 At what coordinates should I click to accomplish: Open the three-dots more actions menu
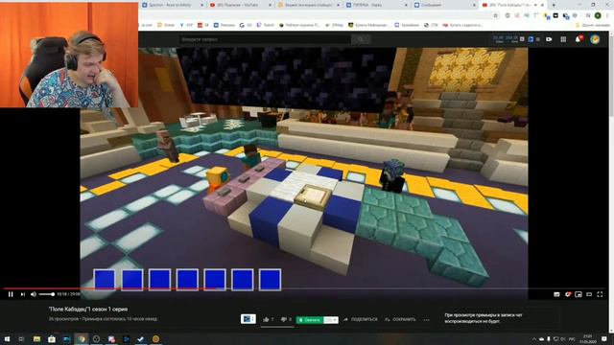coord(426,319)
